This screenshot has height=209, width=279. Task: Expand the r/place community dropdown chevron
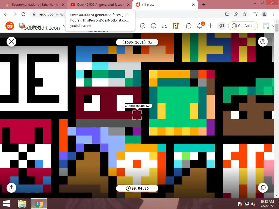click(x=64, y=26)
